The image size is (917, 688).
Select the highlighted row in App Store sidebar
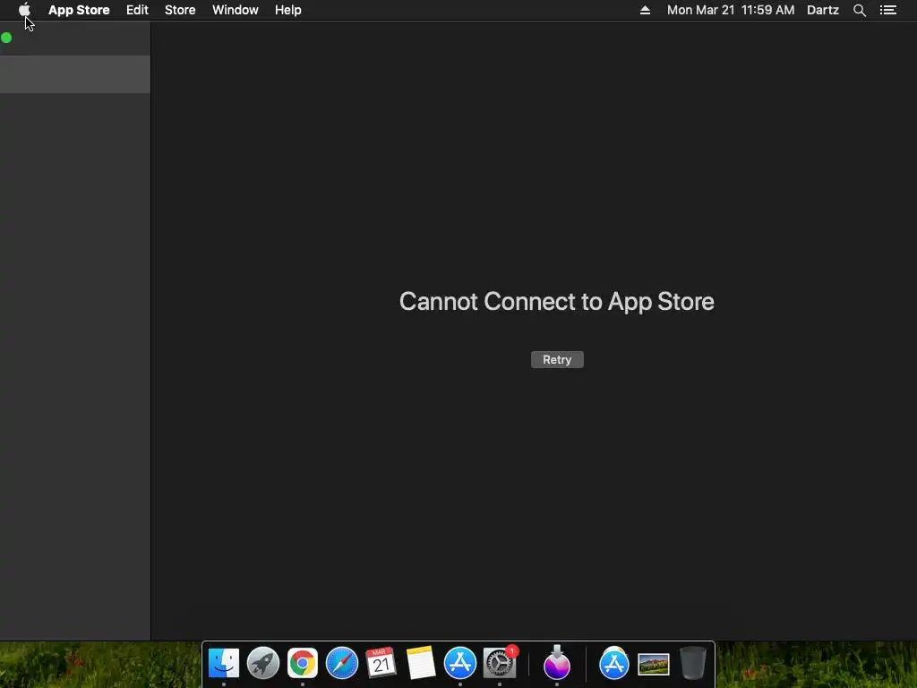coord(75,74)
